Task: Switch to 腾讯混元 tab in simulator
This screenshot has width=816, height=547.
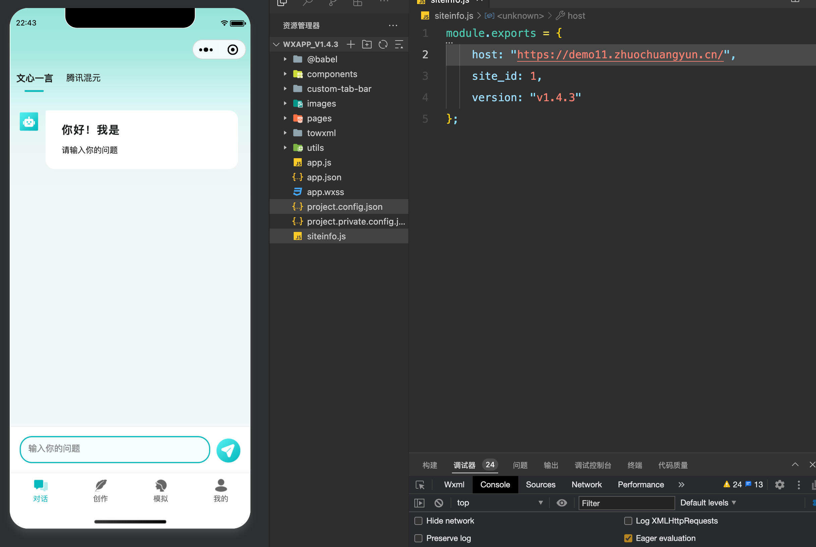Action: pos(83,78)
